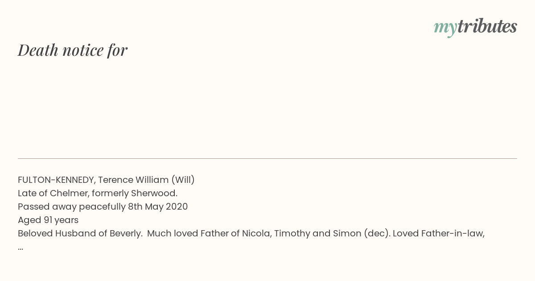
Task: Click the mytributes logo
Action: [475, 28]
